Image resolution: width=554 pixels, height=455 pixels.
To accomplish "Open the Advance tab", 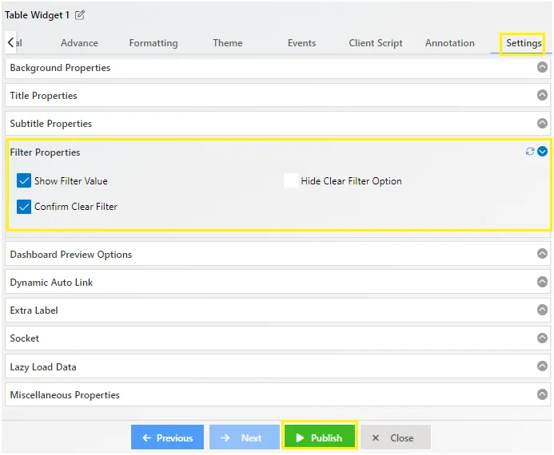I will point(79,43).
